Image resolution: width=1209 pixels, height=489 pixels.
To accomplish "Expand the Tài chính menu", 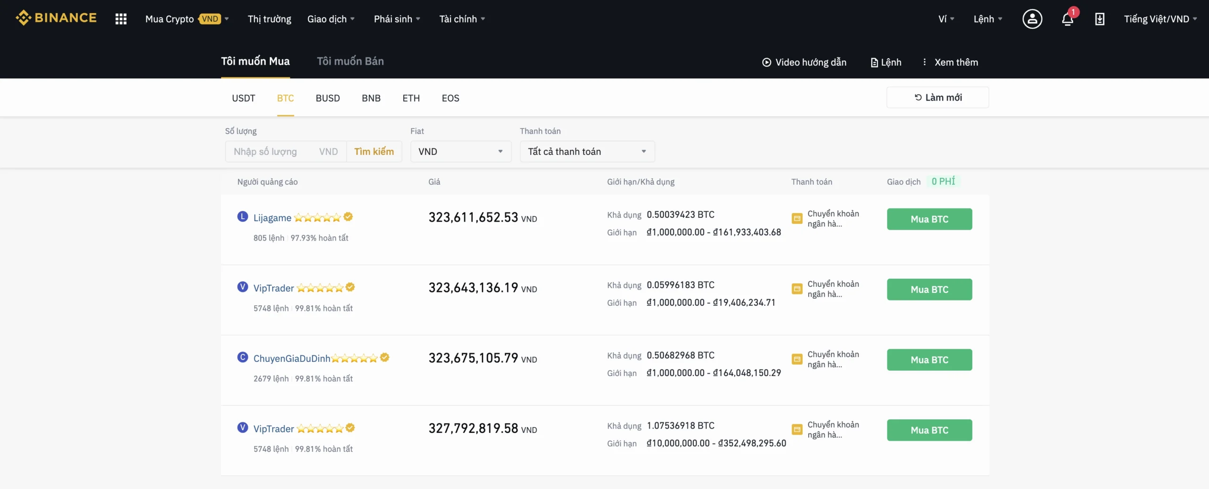I will point(462,19).
